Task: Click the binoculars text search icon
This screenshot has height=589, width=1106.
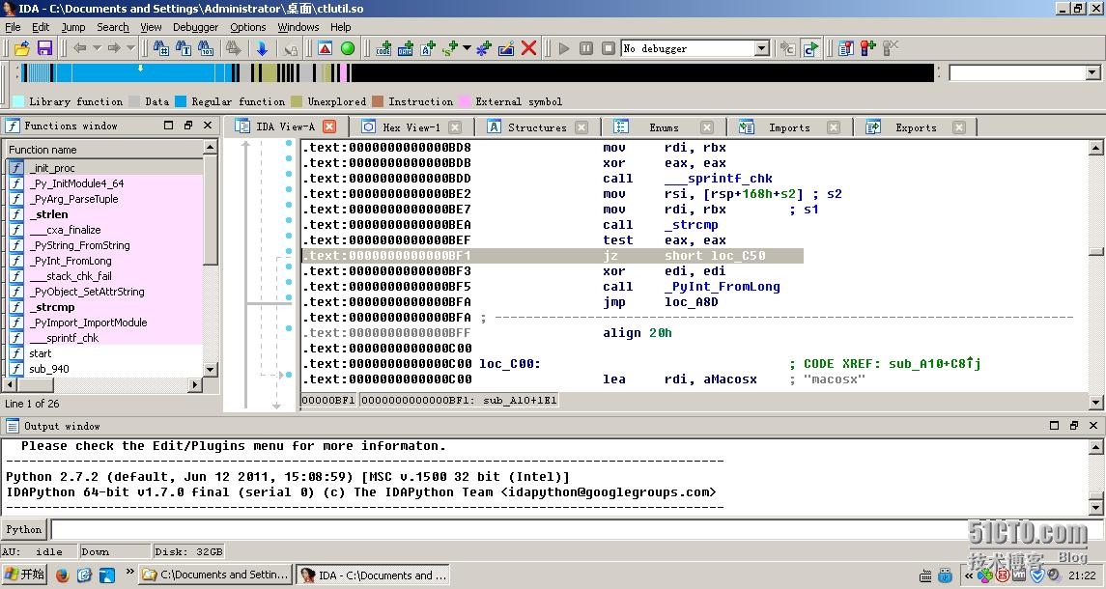Action: point(184,48)
